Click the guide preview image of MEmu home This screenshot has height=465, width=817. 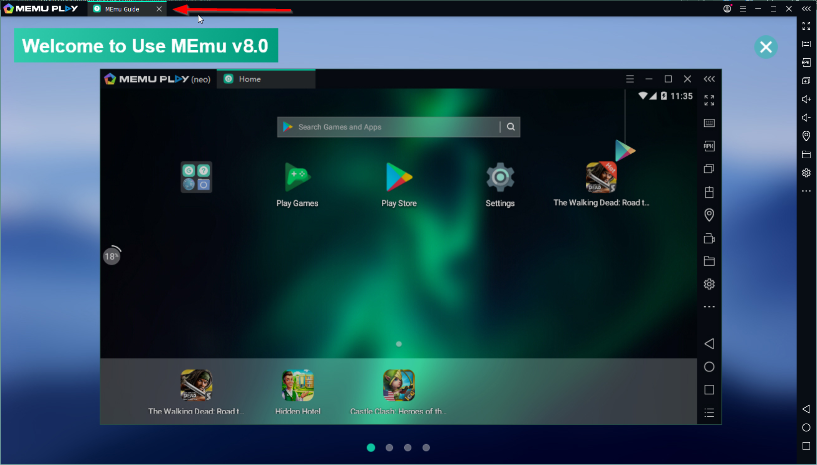tap(410, 247)
